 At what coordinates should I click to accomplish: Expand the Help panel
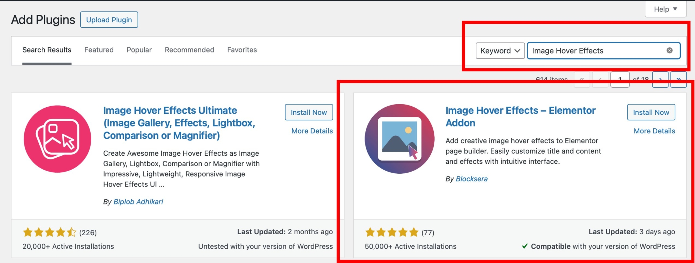coord(665,9)
